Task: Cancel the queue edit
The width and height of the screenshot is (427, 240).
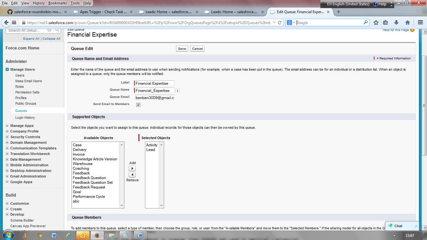Action: point(198,48)
